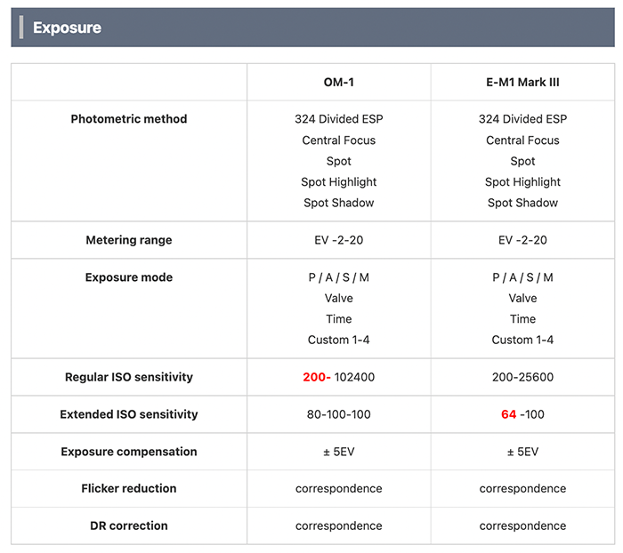Click the Extended ISO sensitivity label
This screenshot has width=623, height=553.
pyautogui.click(x=129, y=414)
